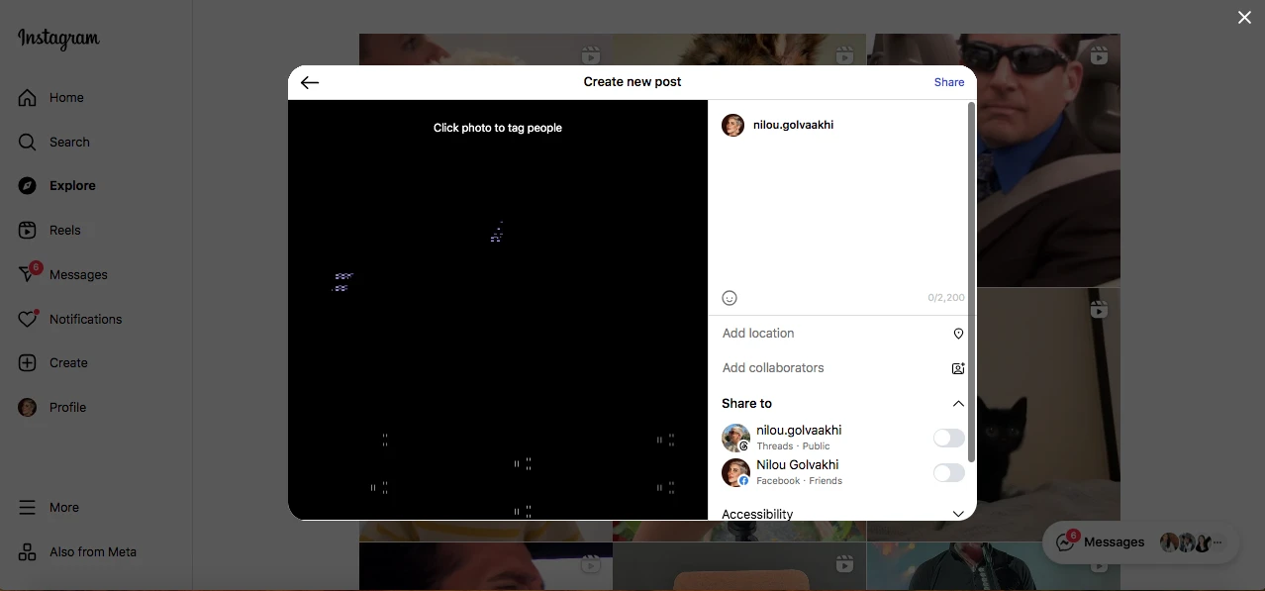Click the More hamburger icon
The height and width of the screenshot is (591, 1265).
click(28, 508)
